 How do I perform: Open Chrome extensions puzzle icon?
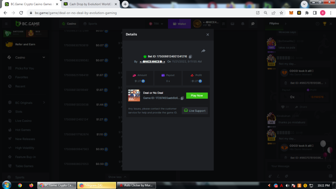pyautogui.click(x=307, y=13)
